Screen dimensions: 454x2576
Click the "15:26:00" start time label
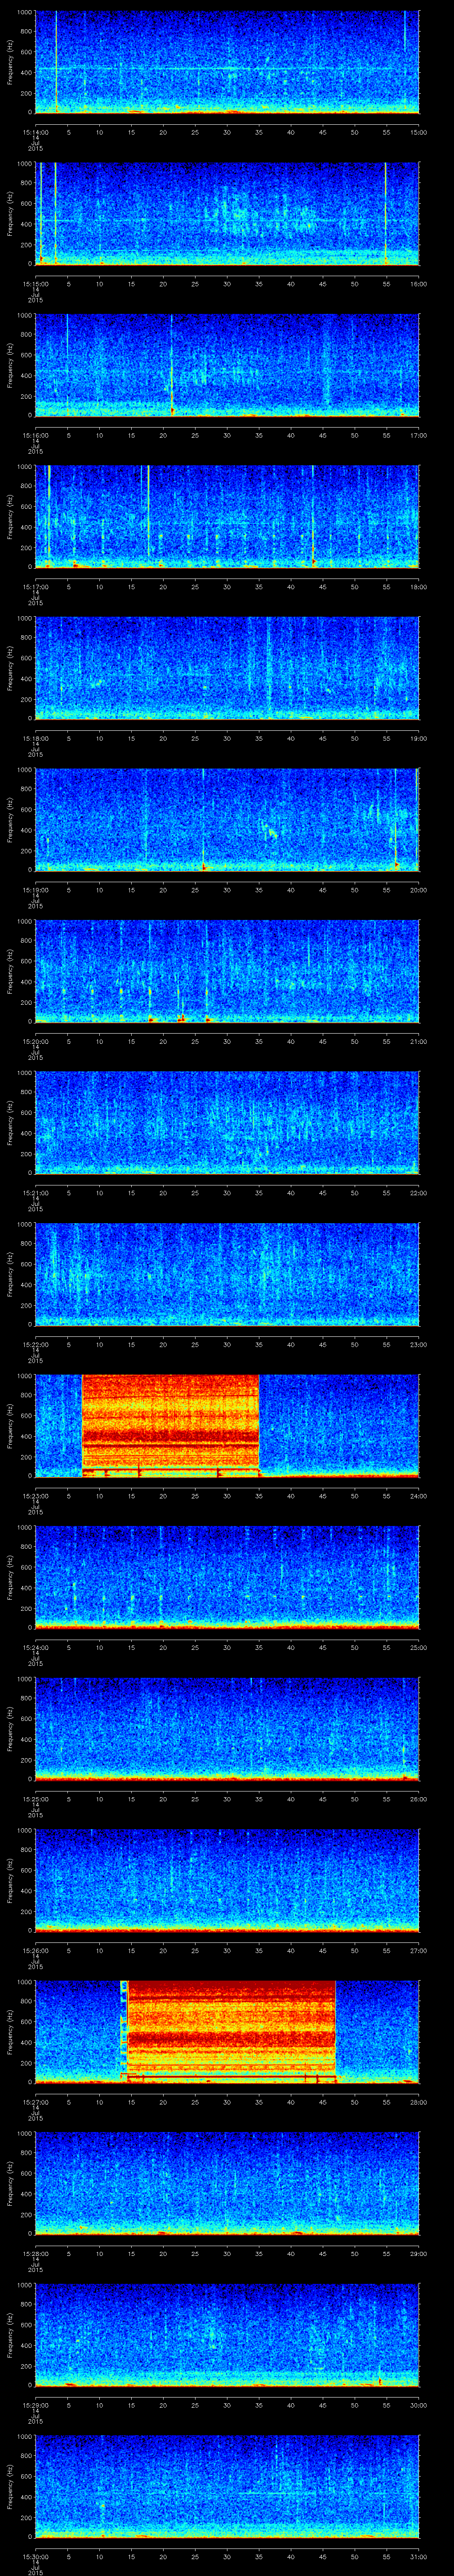(36, 1950)
